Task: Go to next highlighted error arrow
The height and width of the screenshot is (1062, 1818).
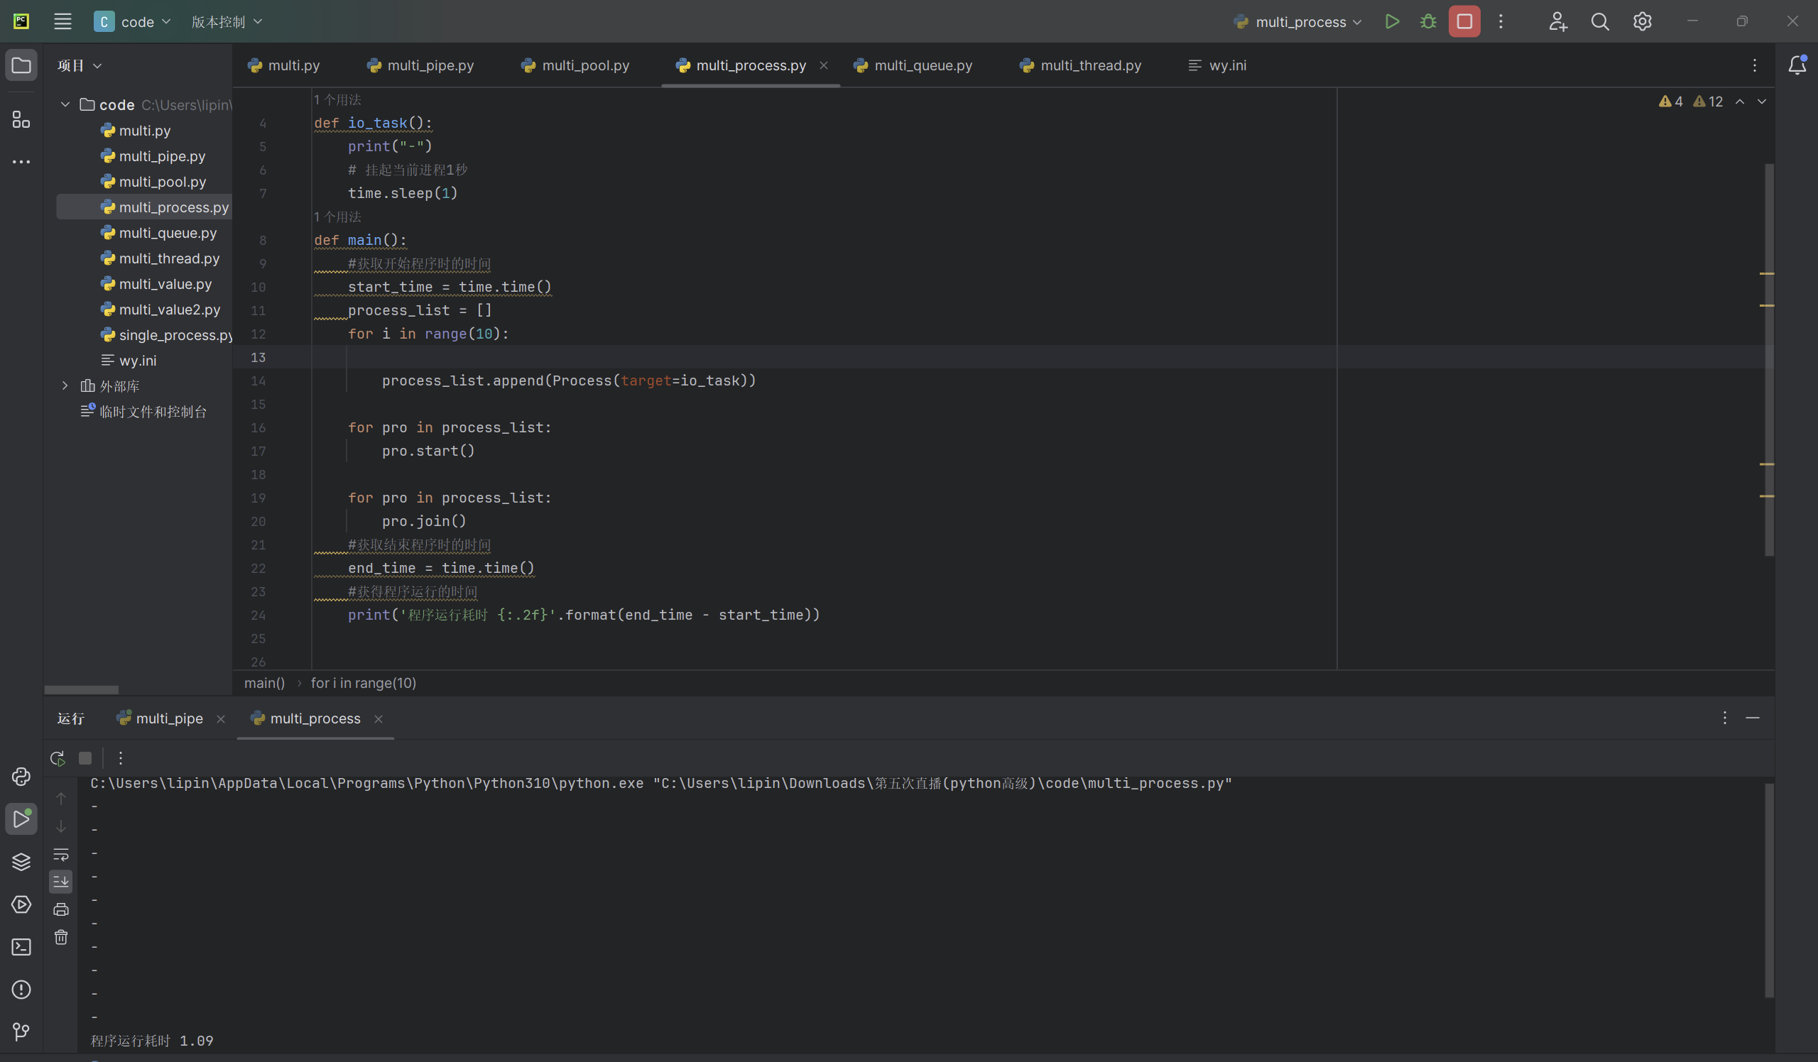Action: pos(1761,102)
